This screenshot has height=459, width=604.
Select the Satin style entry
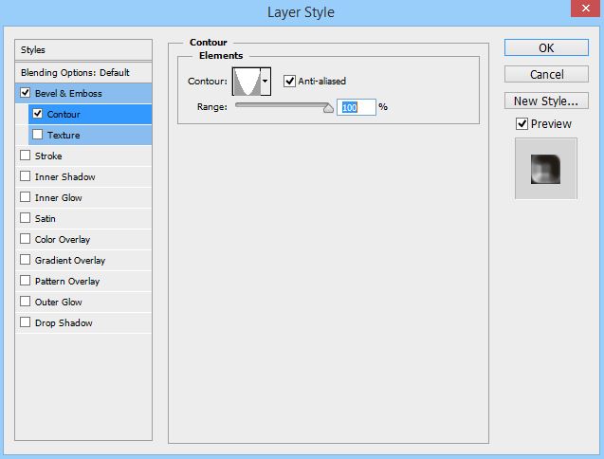46,218
